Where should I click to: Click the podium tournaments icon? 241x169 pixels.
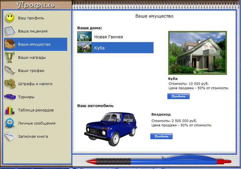(10, 97)
